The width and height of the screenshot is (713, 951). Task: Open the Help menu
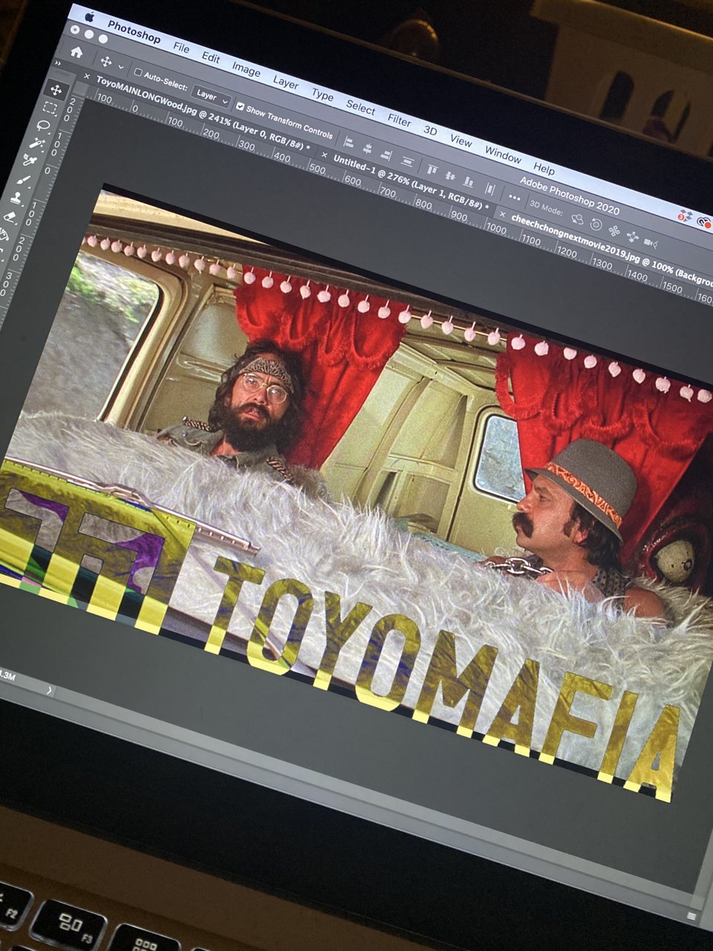[x=544, y=169]
